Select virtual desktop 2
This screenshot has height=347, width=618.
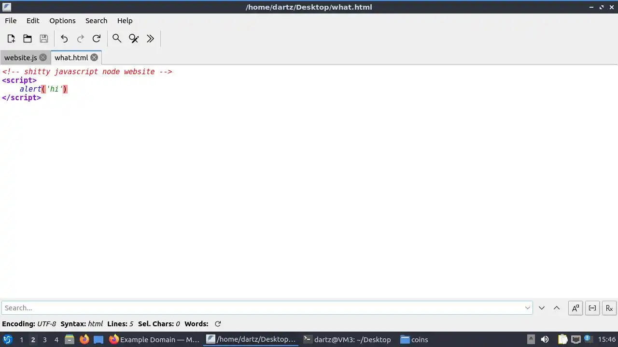click(x=33, y=340)
